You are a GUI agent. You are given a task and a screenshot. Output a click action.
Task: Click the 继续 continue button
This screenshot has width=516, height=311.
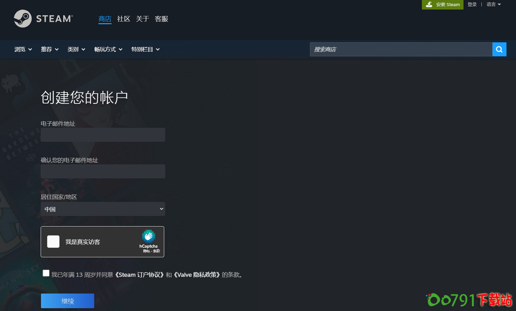pos(67,301)
